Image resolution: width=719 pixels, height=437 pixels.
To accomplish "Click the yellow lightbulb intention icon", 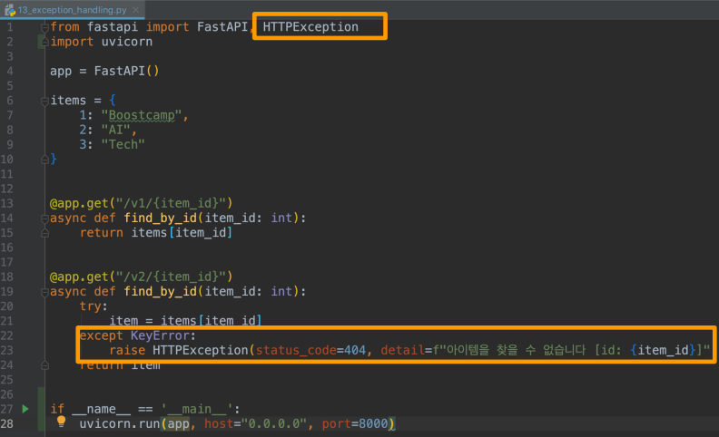I will tap(61, 422).
